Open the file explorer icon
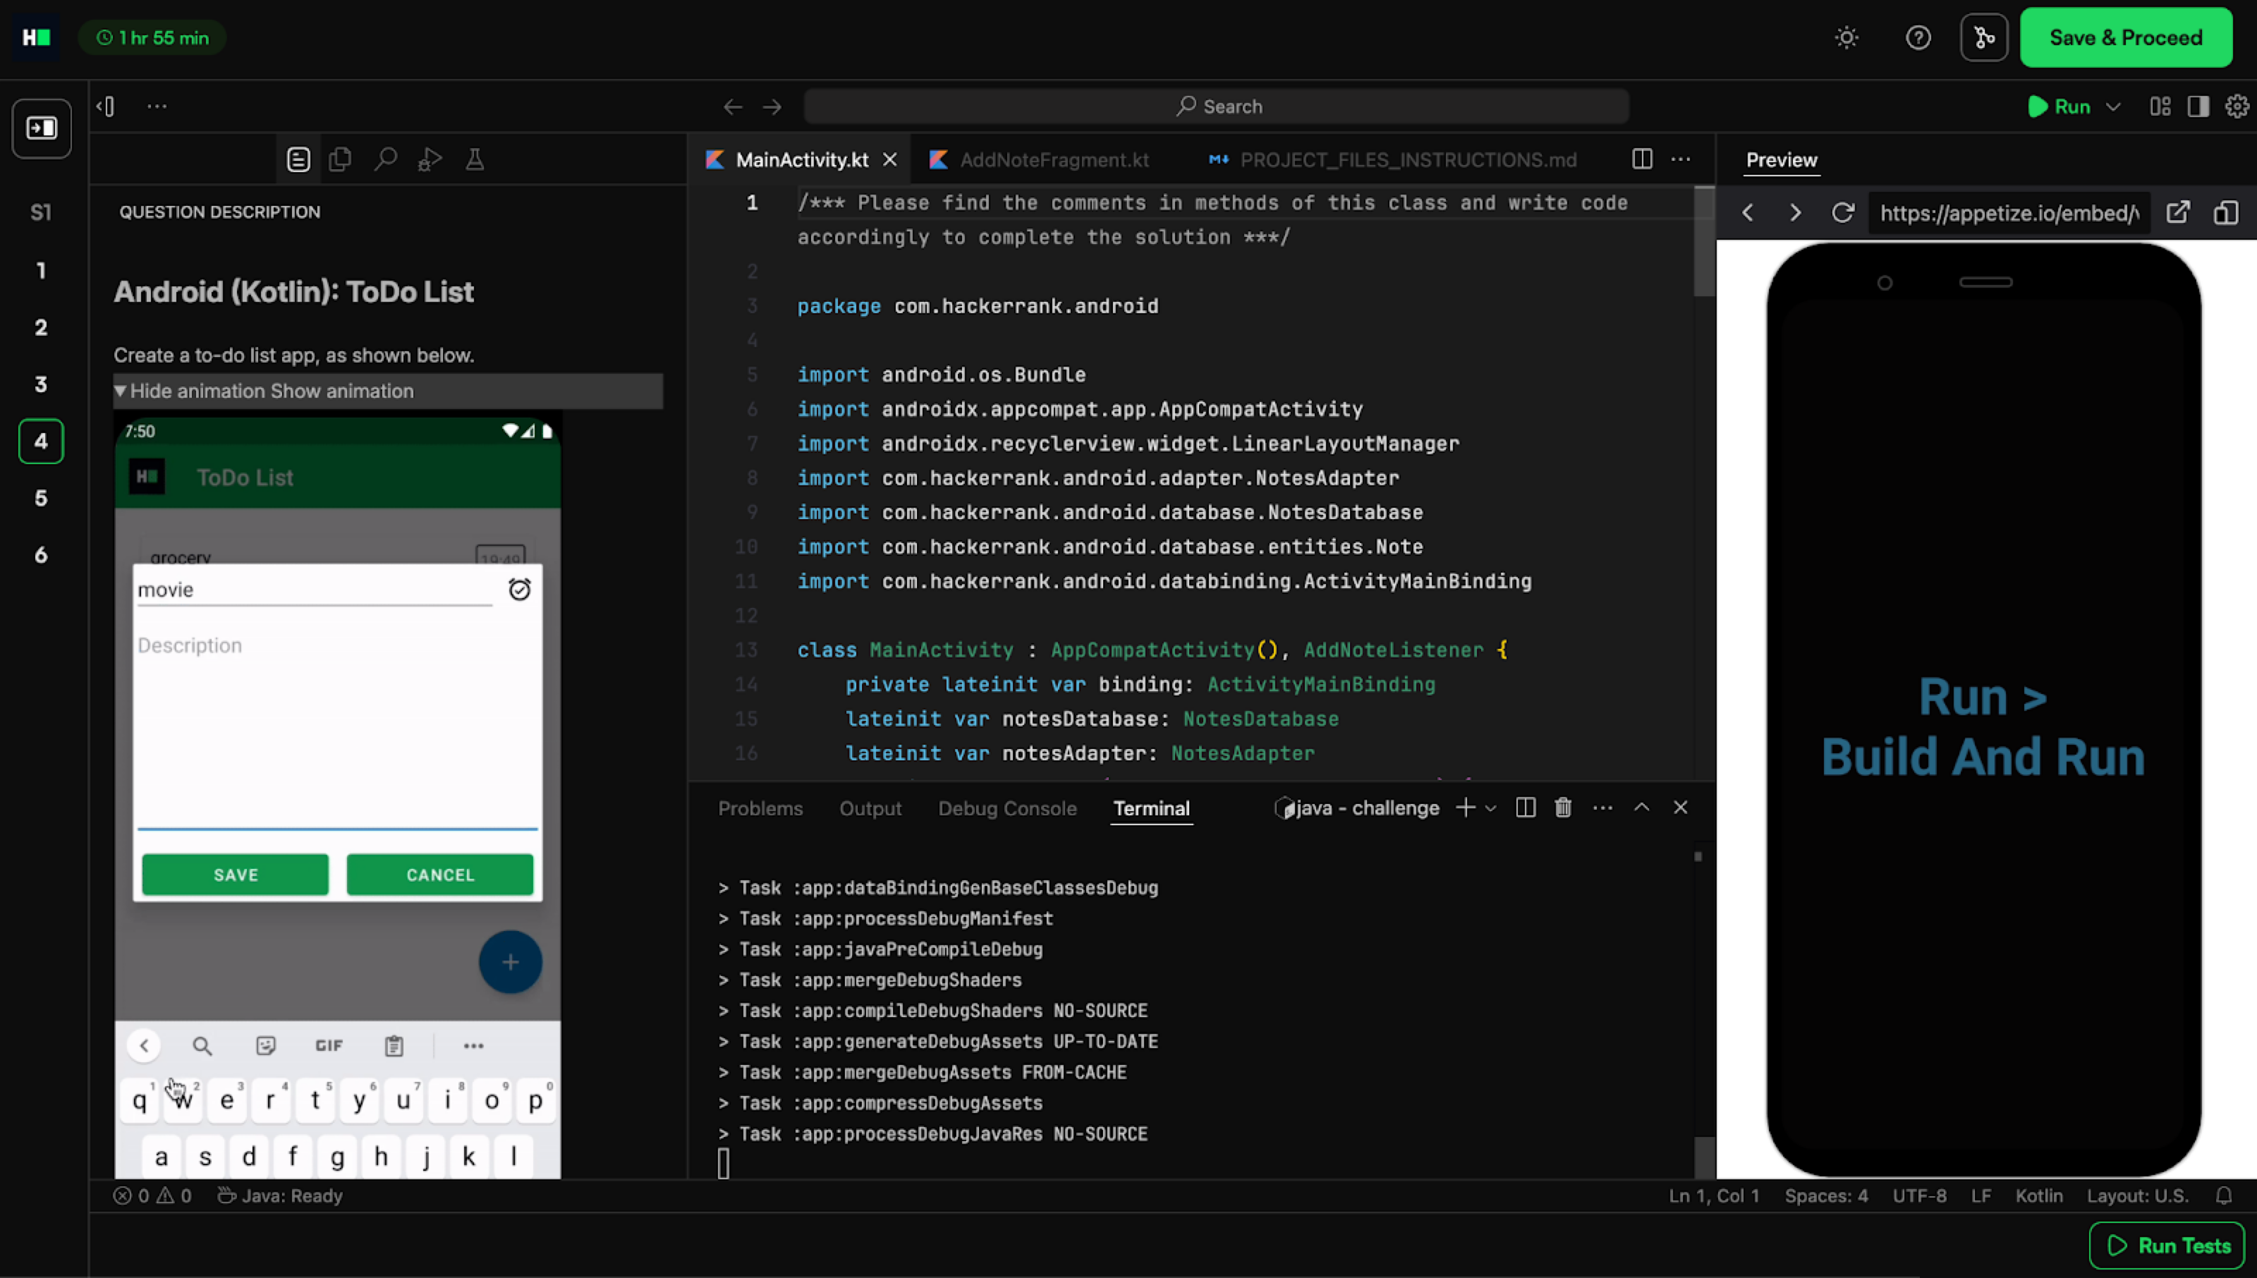 (339, 159)
